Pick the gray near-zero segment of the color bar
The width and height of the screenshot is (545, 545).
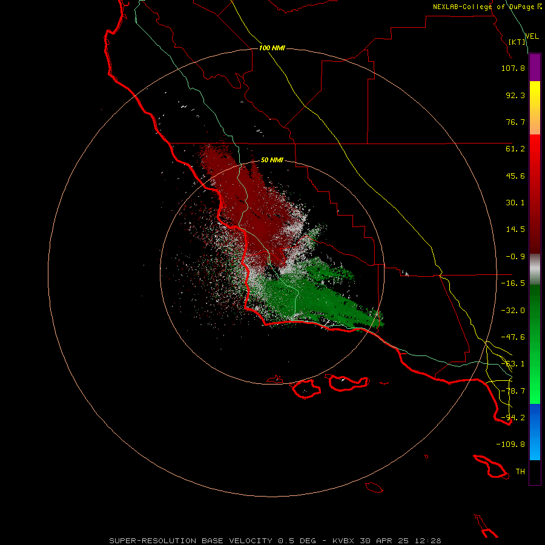(535, 269)
